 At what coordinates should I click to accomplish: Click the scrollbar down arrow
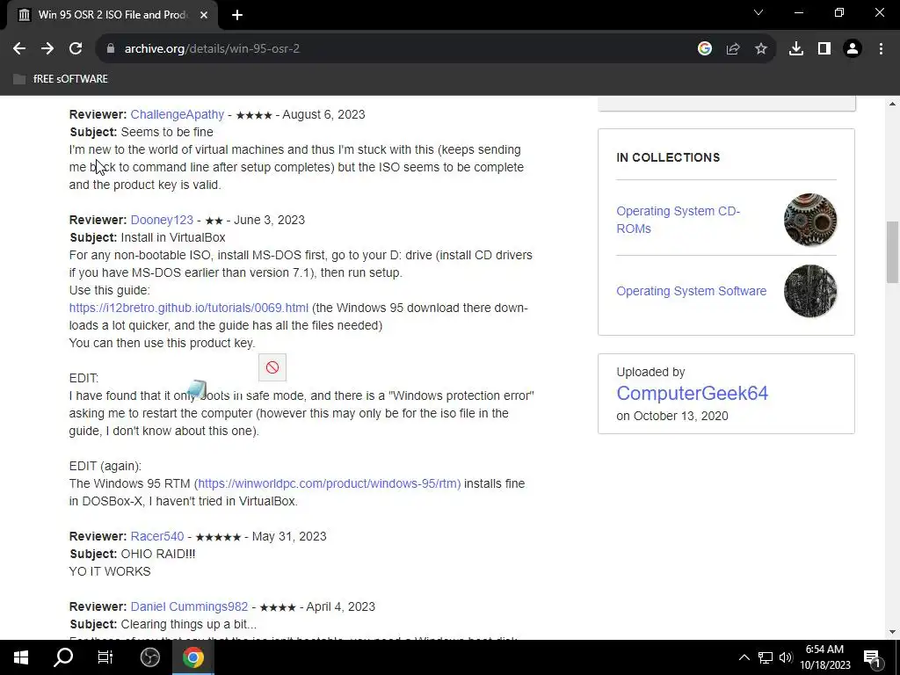tap(892, 632)
